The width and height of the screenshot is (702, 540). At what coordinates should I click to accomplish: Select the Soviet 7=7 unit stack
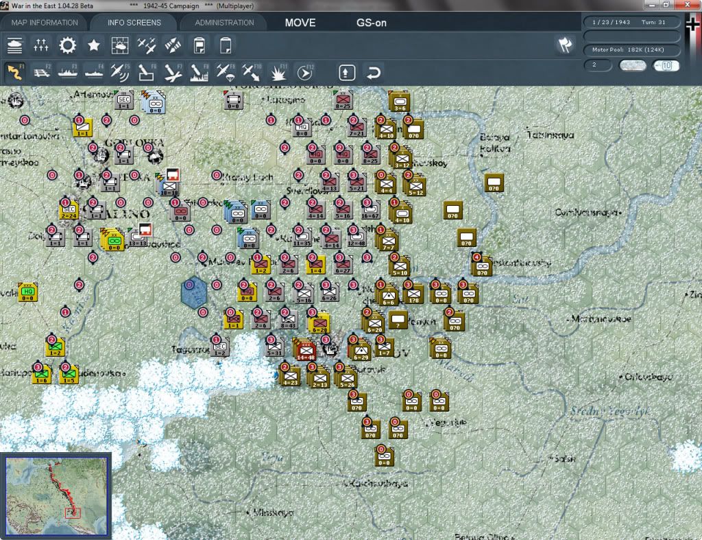coord(388,240)
